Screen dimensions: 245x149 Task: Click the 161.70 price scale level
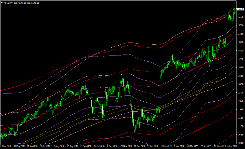point(240,17)
